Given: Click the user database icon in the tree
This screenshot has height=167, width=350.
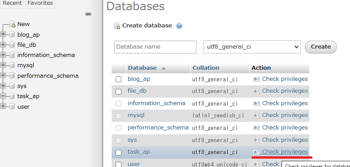Looking at the screenshot, I should 12,106.
